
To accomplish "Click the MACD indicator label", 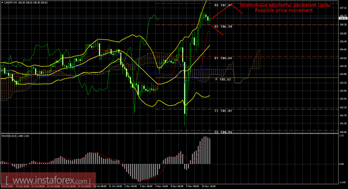I will 16,136.
